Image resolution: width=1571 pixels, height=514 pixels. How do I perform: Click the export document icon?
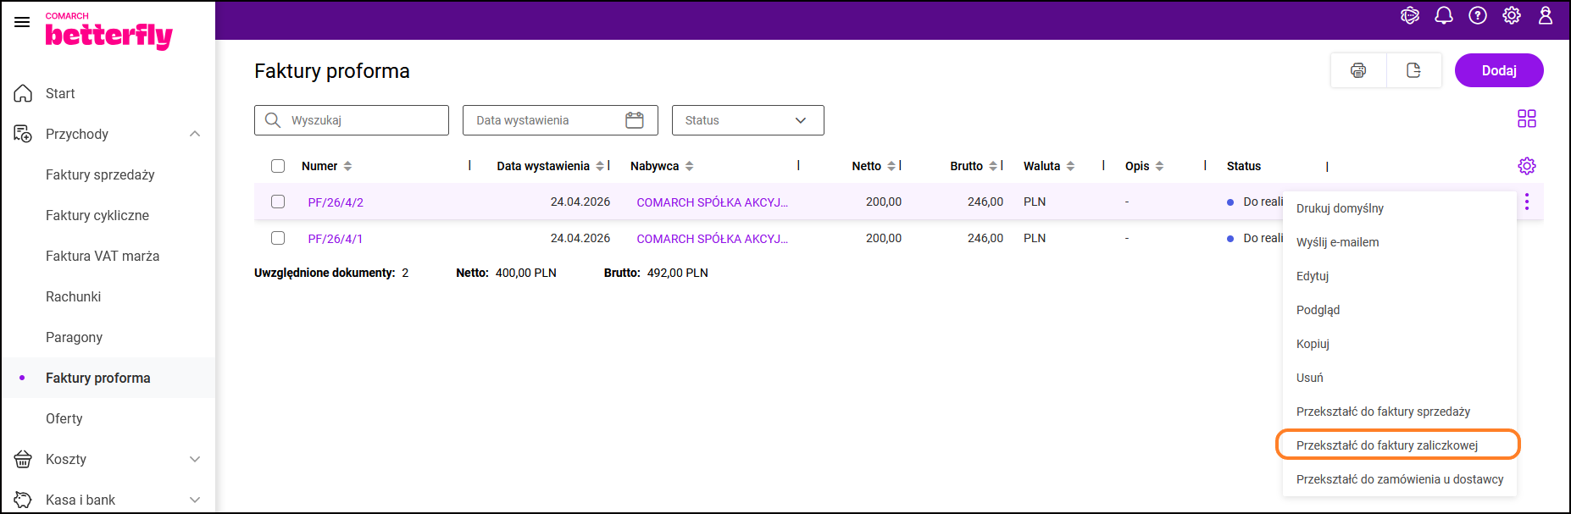click(1413, 70)
